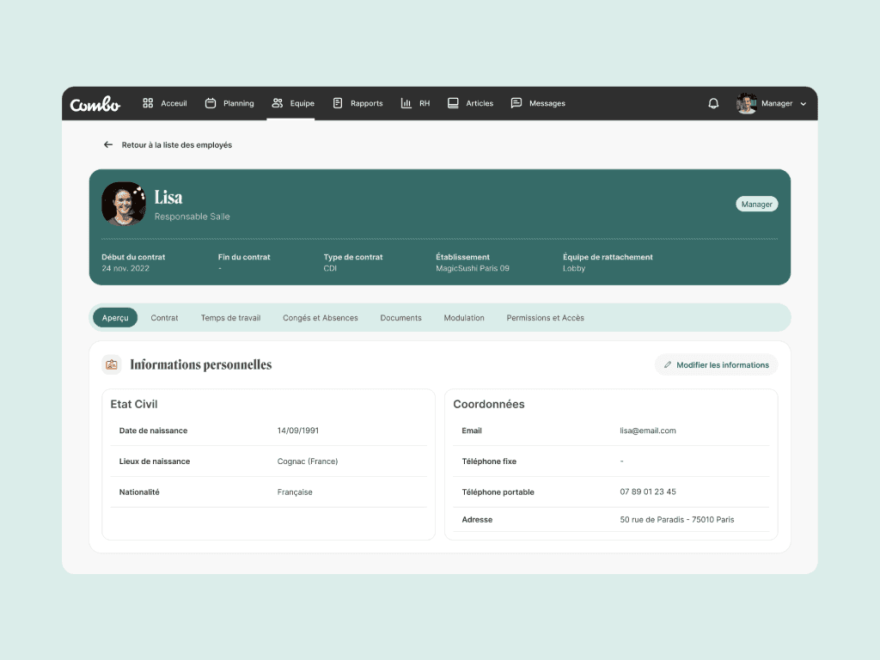Switch to the Contrat tab
Image resolution: width=880 pixels, height=660 pixels.
point(164,317)
